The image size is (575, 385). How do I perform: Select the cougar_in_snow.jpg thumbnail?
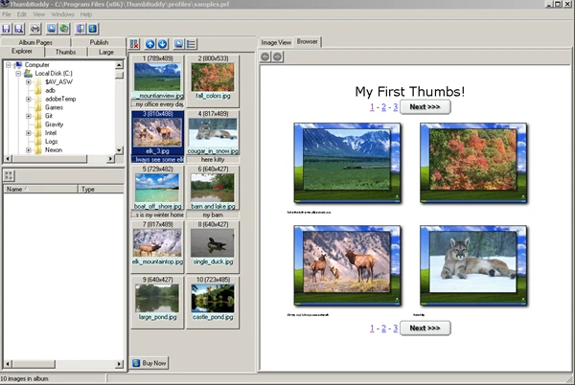click(x=213, y=132)
